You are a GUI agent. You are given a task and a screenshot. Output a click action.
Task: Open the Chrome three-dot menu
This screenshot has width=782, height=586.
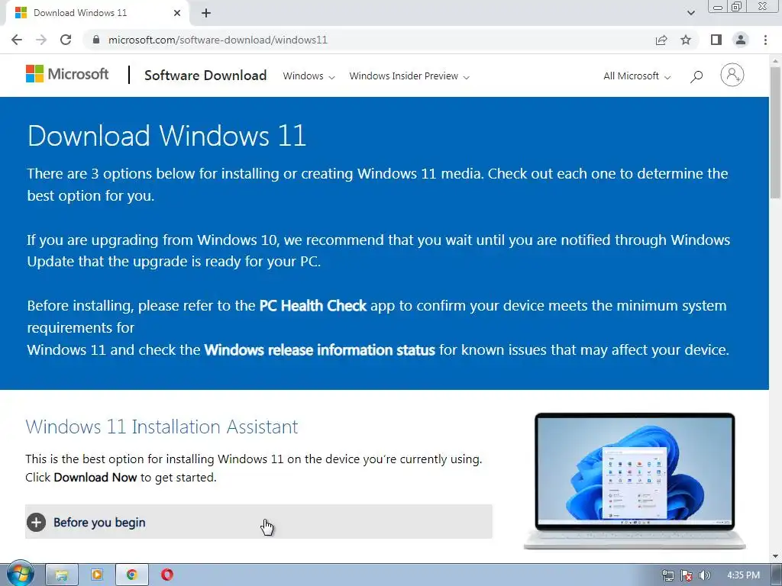click(x=765, y=40)
